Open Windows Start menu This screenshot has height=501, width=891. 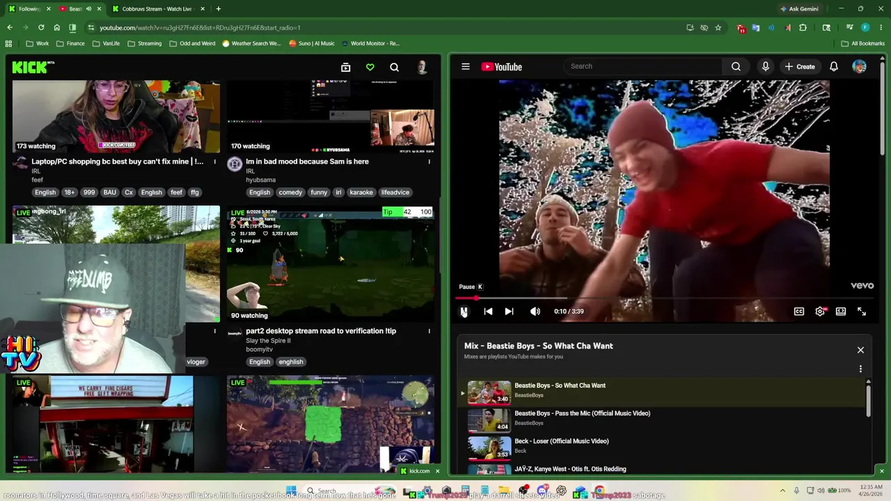coord(291,491)
